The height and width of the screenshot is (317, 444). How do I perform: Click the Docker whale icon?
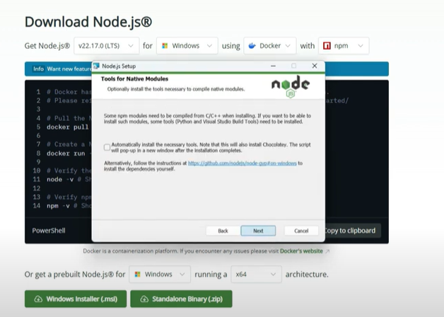(x=252, y=45)
